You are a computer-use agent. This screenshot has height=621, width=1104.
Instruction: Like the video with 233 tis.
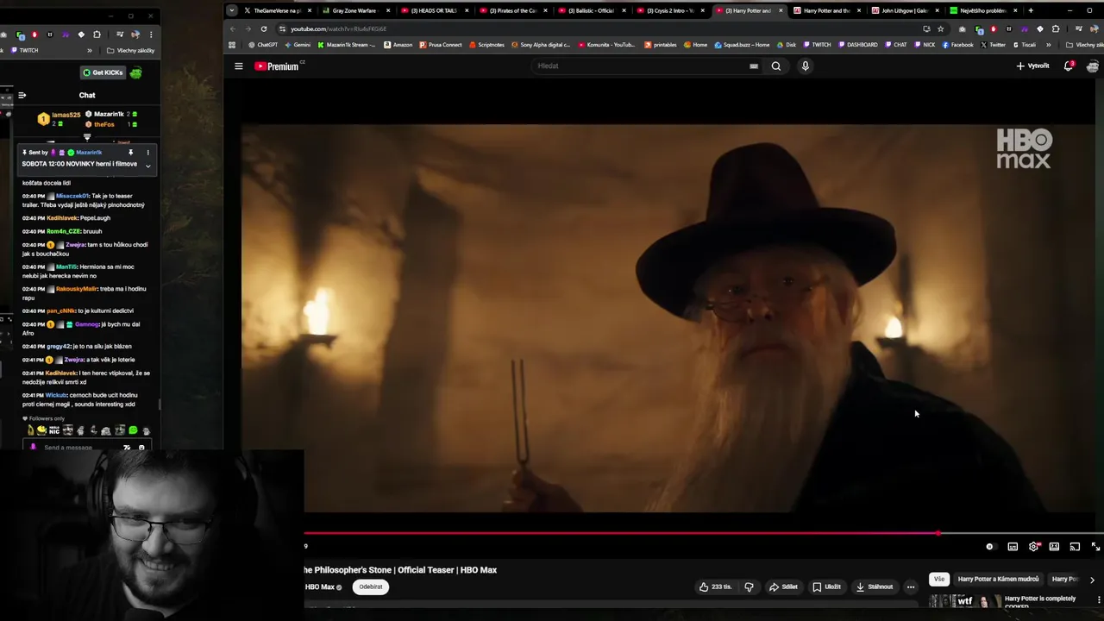(x=716, y=586)
